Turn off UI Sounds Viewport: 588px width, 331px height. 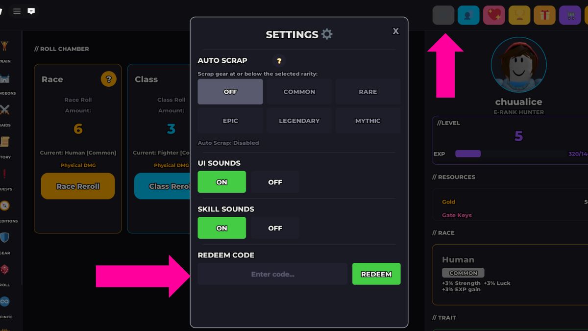coord(275,181)
